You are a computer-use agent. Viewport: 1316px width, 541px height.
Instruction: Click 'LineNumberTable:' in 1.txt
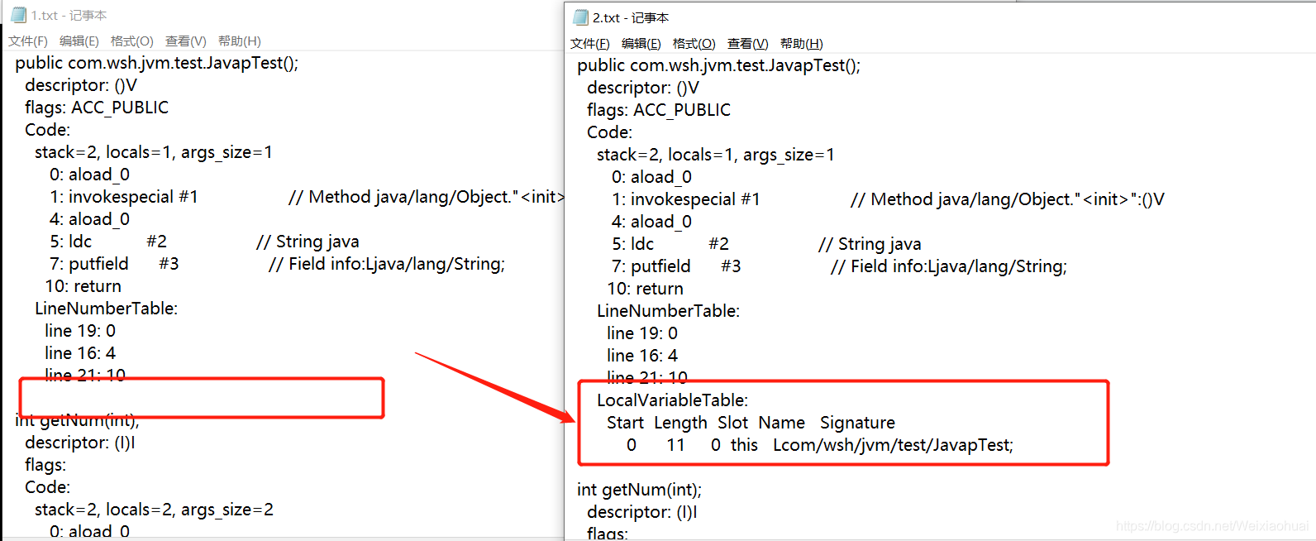[x=107, y=309]
